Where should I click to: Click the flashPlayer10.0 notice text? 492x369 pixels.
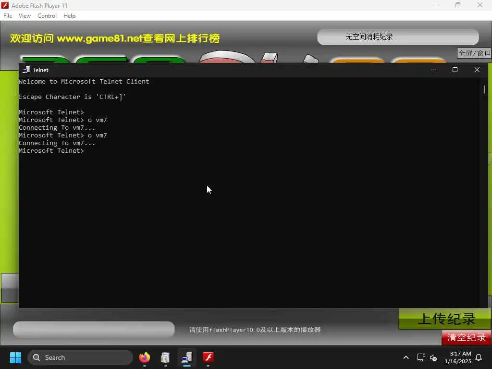coord(255,330)
